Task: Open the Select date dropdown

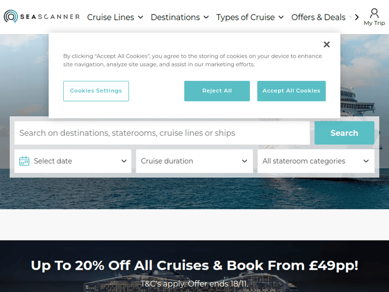Action: coord(73,161)
